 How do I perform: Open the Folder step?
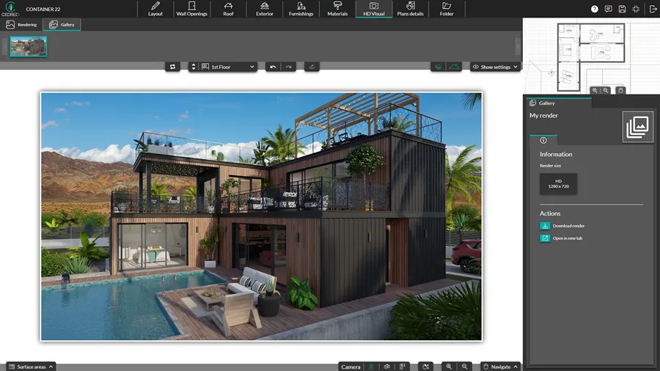(447, 9)
